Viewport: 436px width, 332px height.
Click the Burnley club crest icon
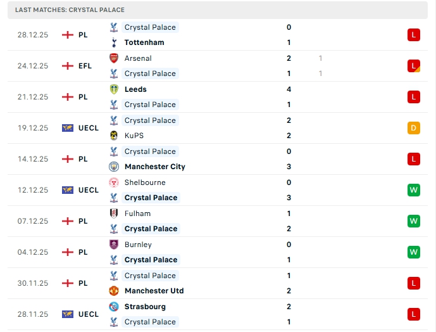pos(114,245)
